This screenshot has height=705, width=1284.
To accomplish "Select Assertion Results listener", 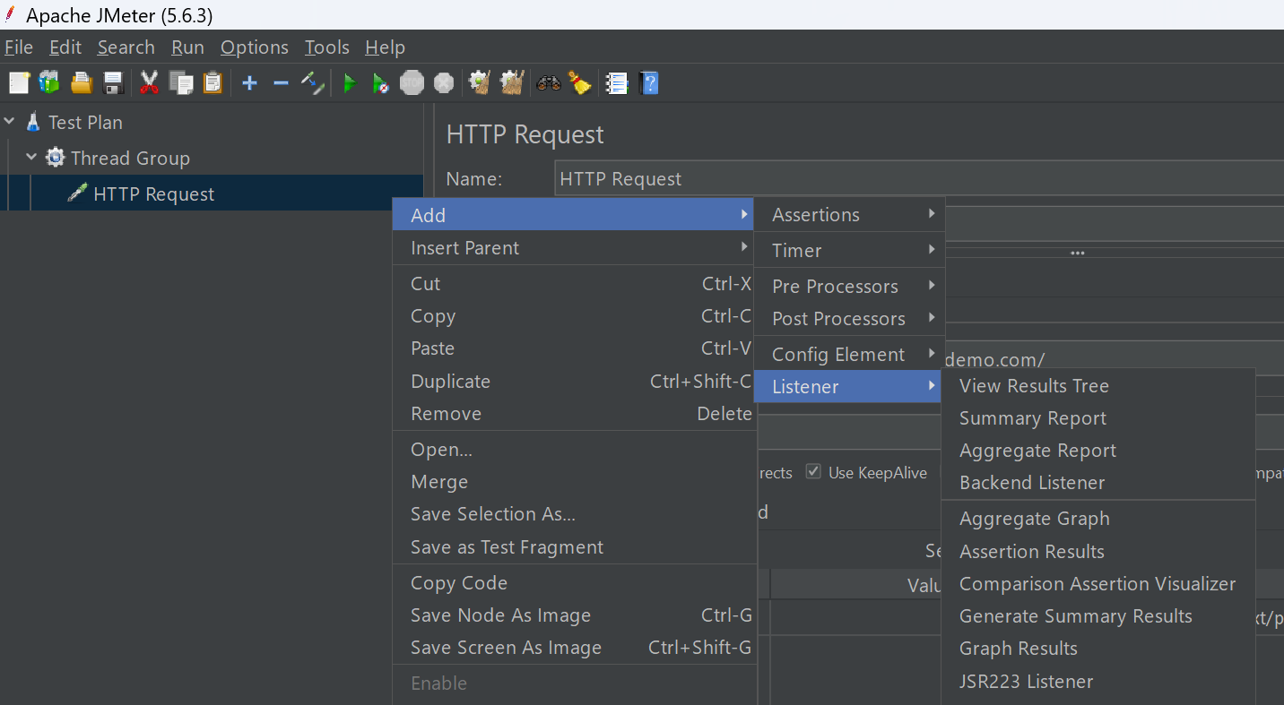I will click(1098, 552).
